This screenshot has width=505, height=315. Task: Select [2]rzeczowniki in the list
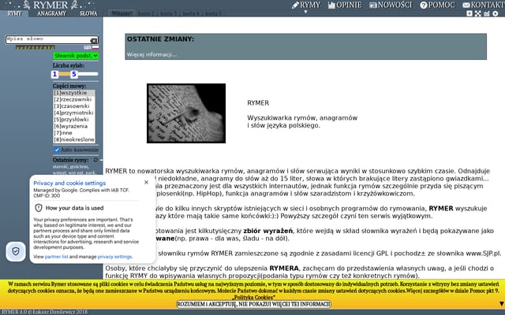(74, 99)
